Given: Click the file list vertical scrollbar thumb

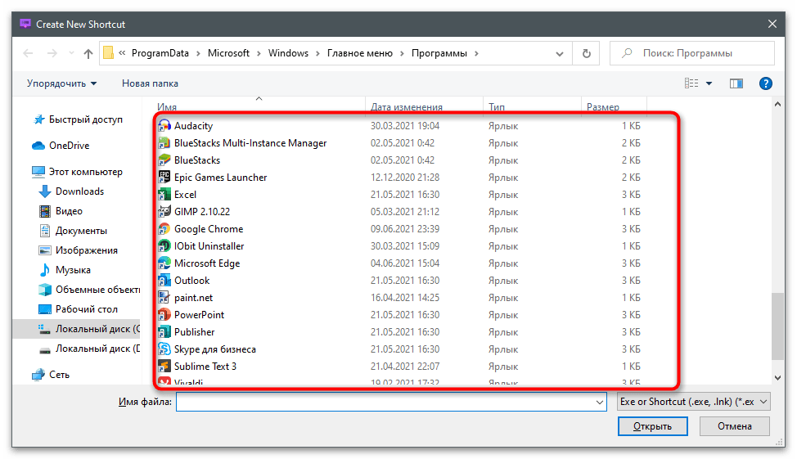Looking at the screenshot, I should 777,326.
